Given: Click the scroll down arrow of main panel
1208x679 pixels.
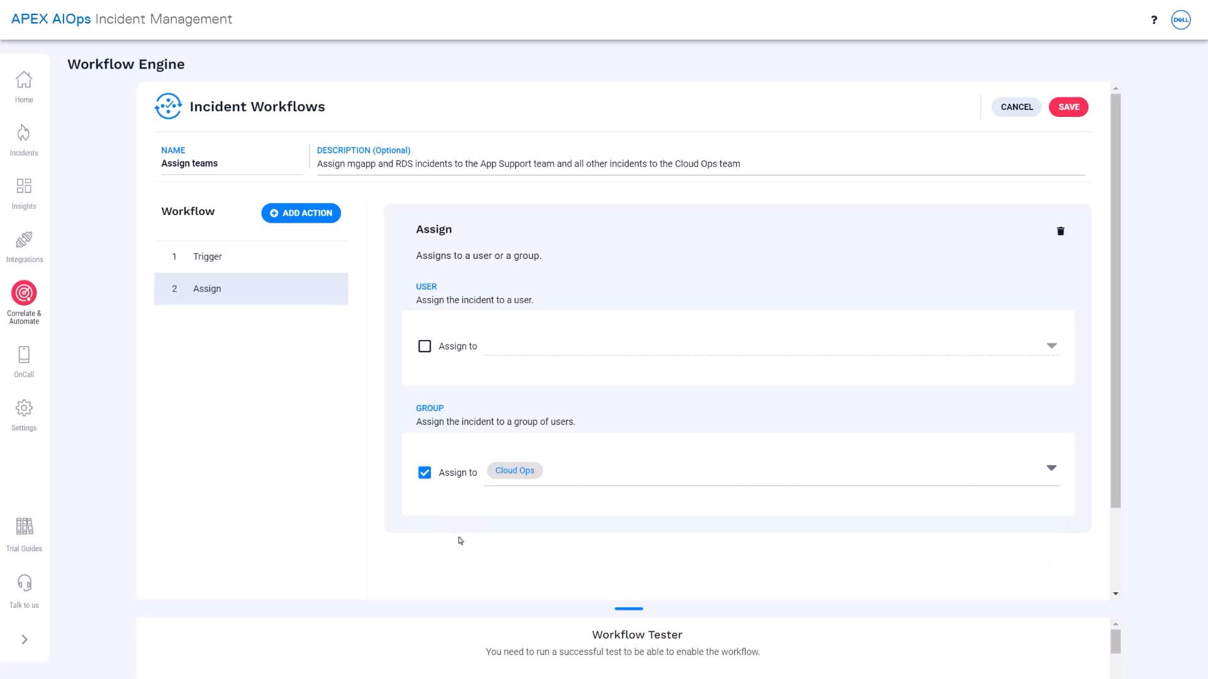Looking at the screenshot, I should [x=1116, y=593].
